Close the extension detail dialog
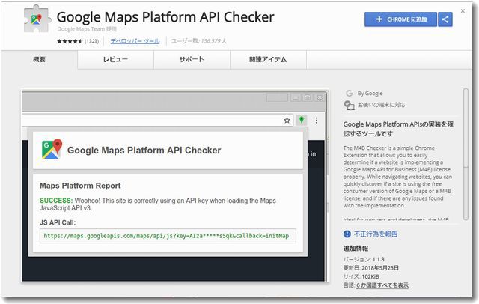The height and width of the screenshot is (304, 479). (463, 11)
